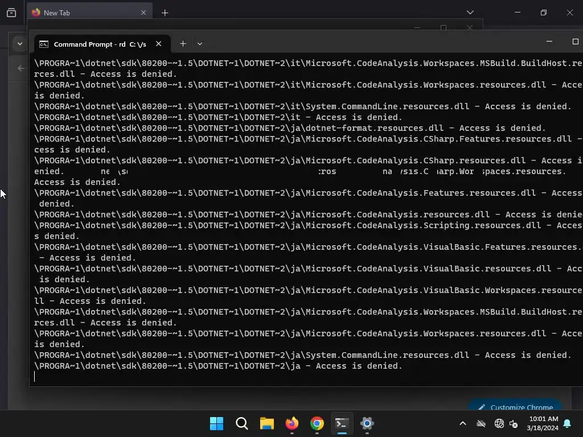Switch to Google Chrome from taskbar
This screenshot has height=437, width=583.
pyautogui.click(x=317, y=423)
